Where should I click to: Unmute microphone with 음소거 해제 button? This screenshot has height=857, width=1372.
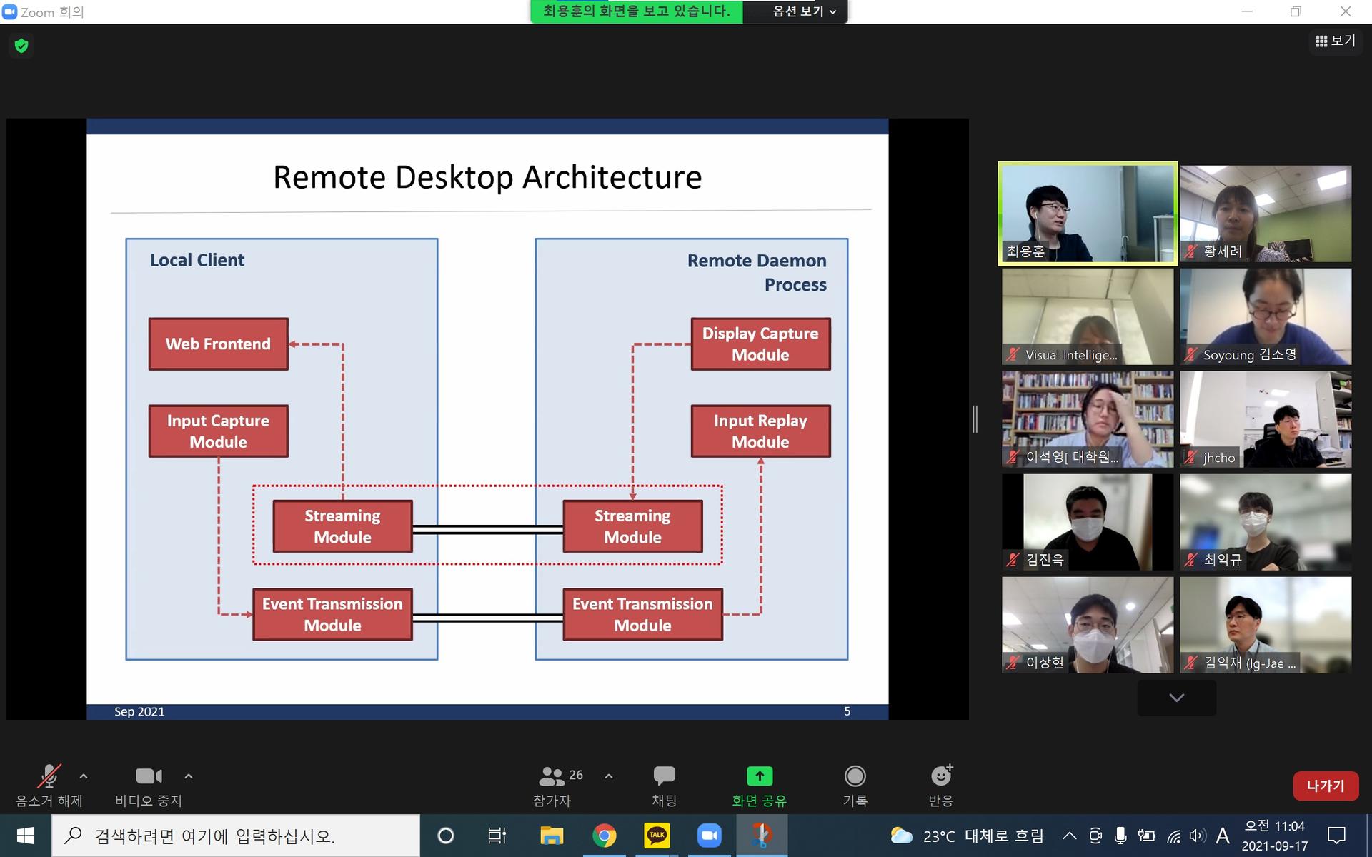tap(49, 786)
